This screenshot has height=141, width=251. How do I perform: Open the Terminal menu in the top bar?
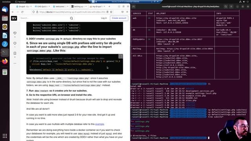coord(20,2)
